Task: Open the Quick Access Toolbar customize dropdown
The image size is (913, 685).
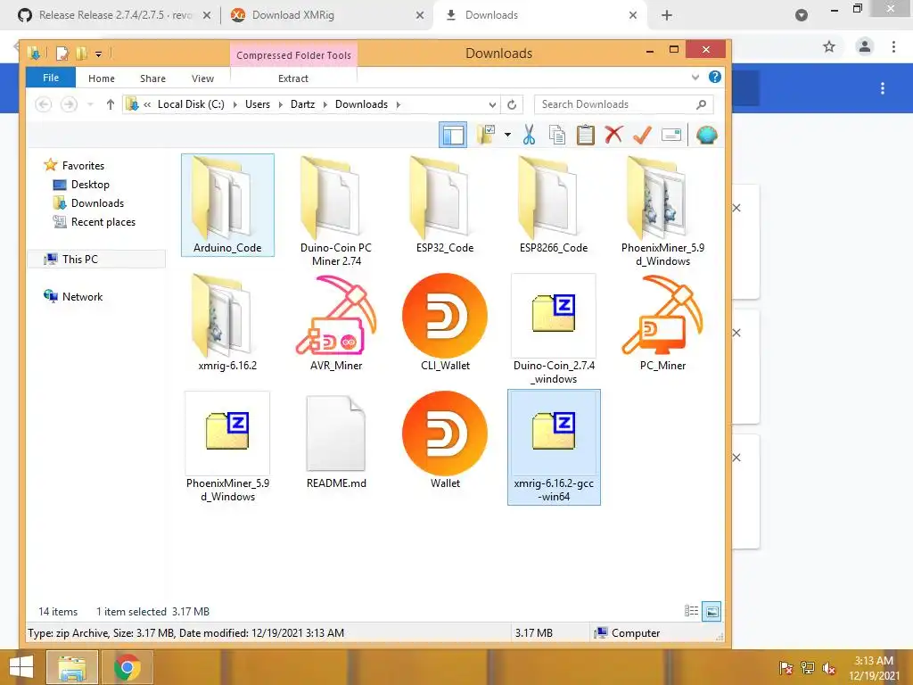Action: click(x=98, y=54)
